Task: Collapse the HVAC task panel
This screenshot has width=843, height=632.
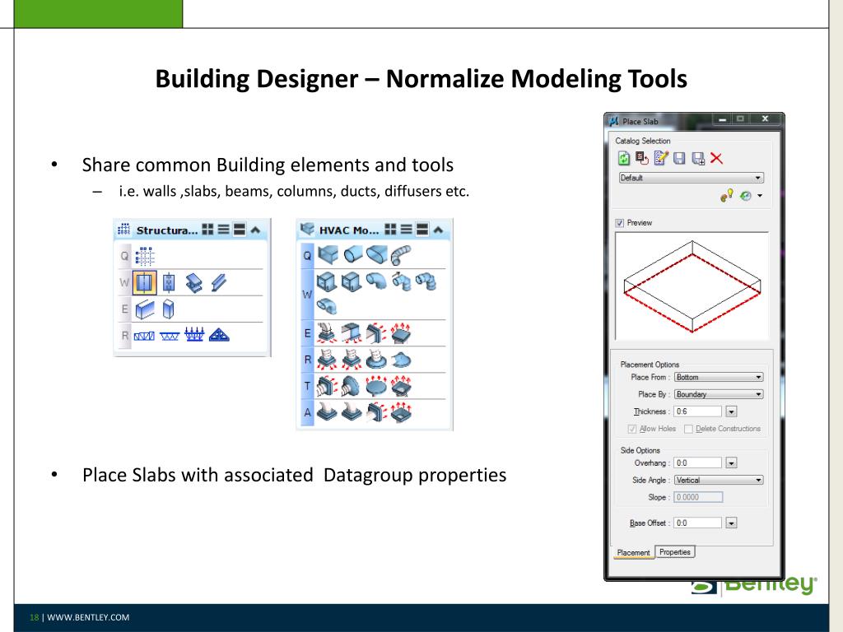Action: [438, 230]
